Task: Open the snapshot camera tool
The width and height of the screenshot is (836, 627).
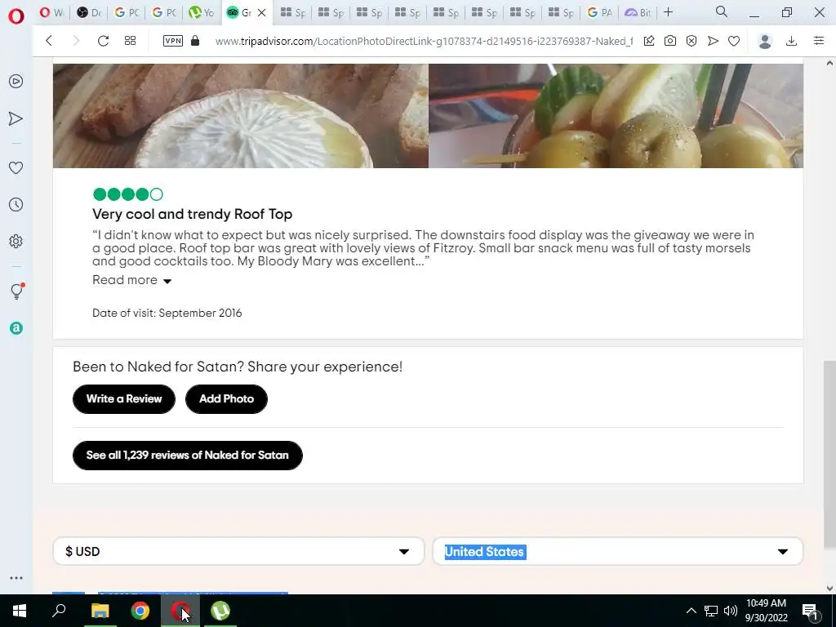Action: pyautogui.click(x=670, y=41)
